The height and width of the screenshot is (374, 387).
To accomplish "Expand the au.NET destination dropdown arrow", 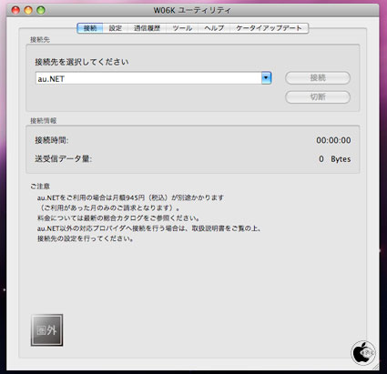I will [266, 78].
